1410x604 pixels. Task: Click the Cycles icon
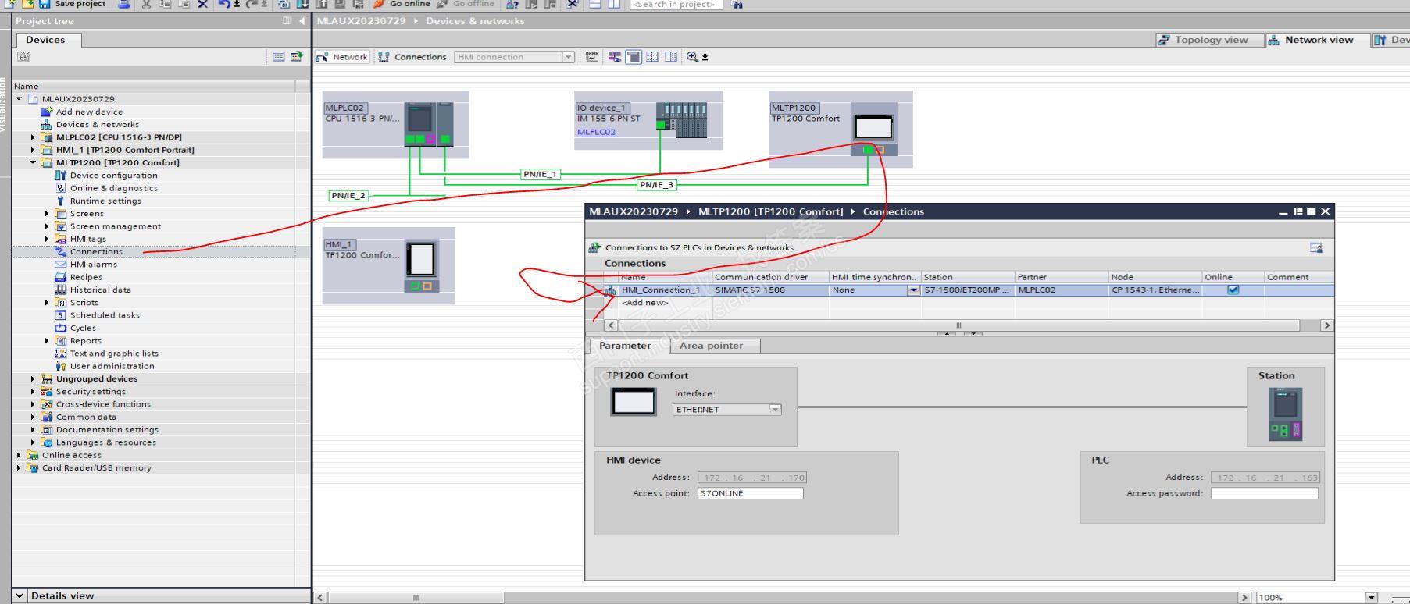coord(60,328)
